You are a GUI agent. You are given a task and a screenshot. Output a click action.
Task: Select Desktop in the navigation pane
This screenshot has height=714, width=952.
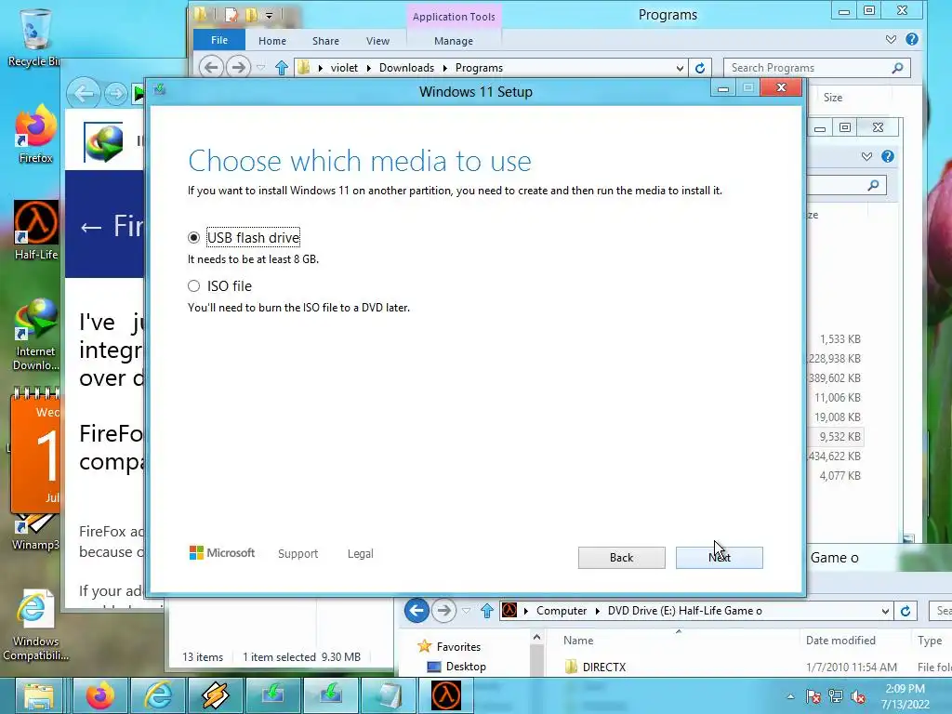click(466, 666)
